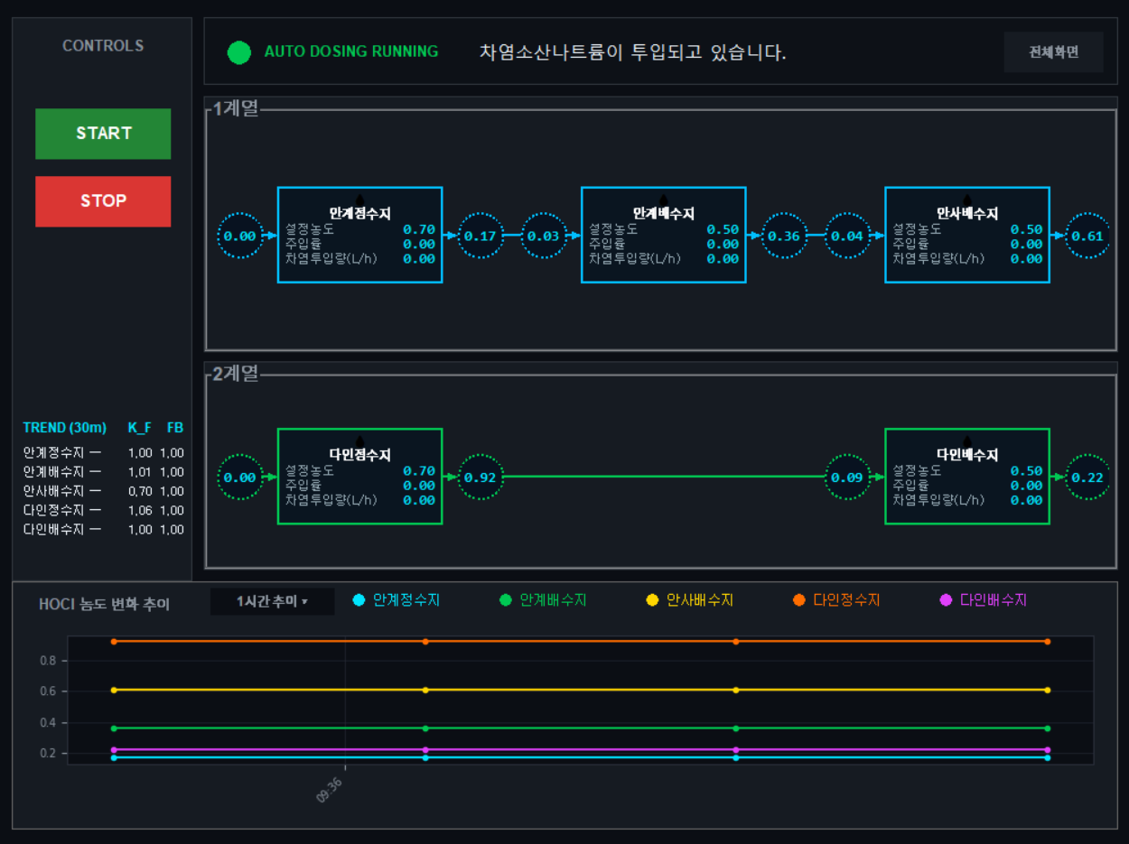The image size is (1129, 844).
Task: Open fullscreen with the 전체화면 button
Action: click(x=1053, y=52)
